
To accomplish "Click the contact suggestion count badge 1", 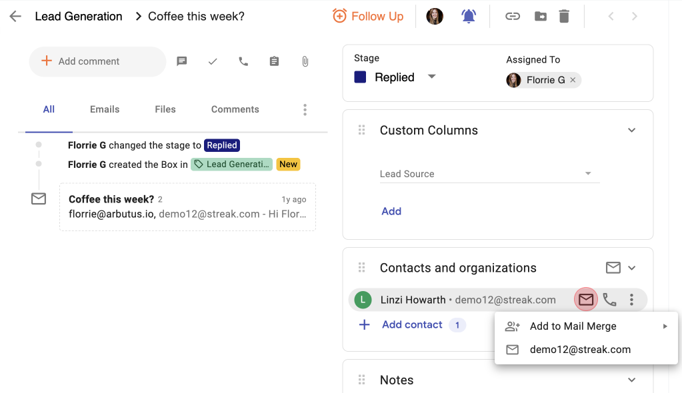I will pyautogui.click(x=457, y=325).
